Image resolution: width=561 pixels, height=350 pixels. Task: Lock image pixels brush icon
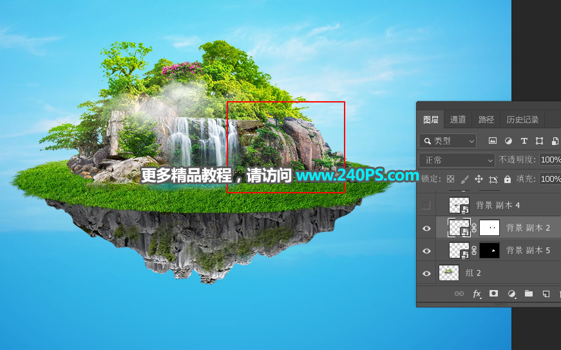[x=464, y=179]
